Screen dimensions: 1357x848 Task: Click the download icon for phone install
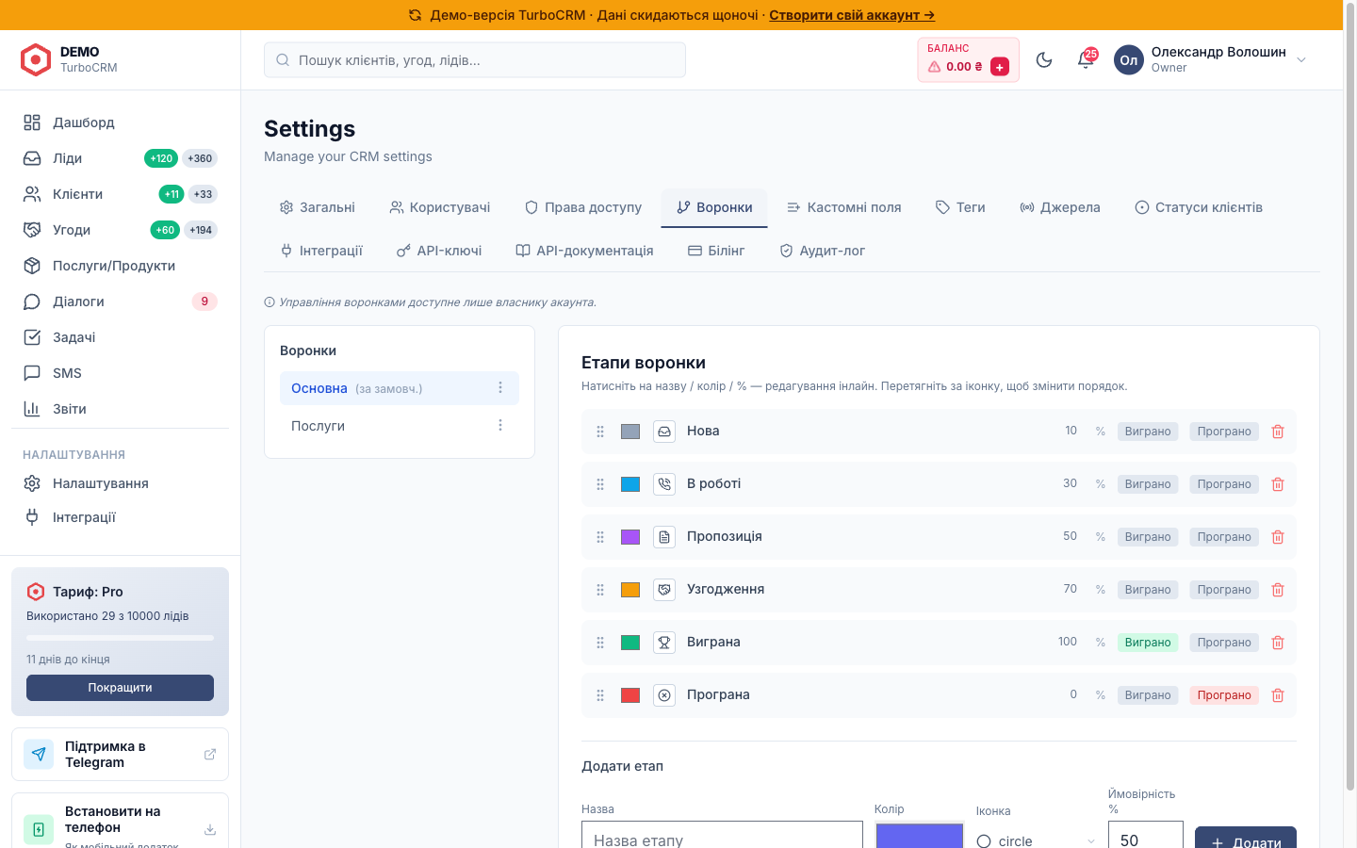pos(210,829)
